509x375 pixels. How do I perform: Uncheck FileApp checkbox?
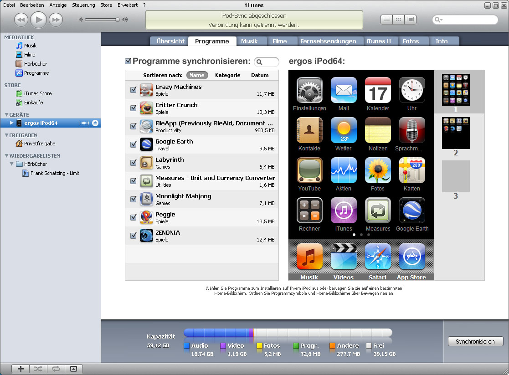pos(133,126)
